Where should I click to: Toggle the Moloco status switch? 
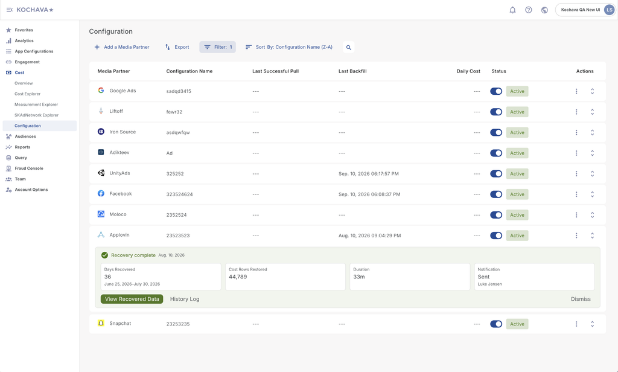(496, 215)
